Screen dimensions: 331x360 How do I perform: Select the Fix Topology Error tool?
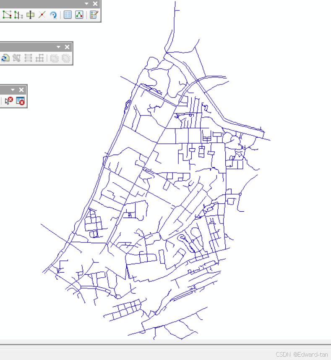point(9,101)
